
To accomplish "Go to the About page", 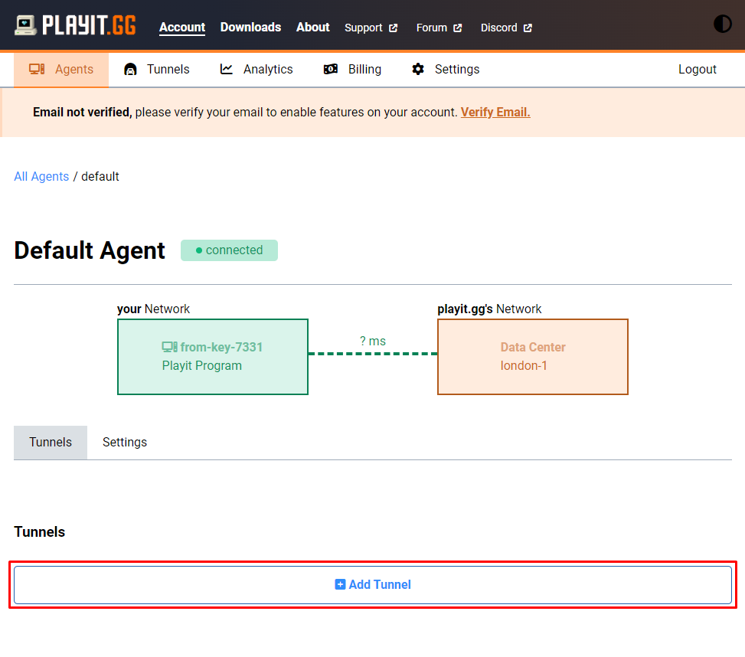I will coord(312,27).
